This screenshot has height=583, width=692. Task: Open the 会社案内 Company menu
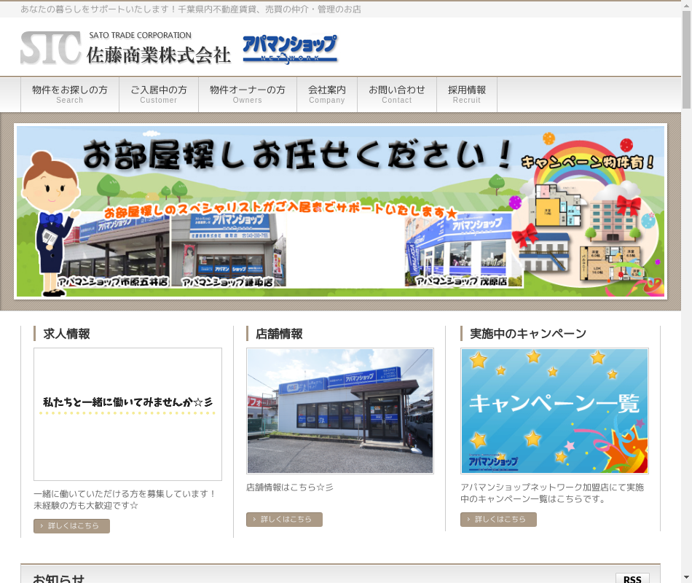point(327,95)
